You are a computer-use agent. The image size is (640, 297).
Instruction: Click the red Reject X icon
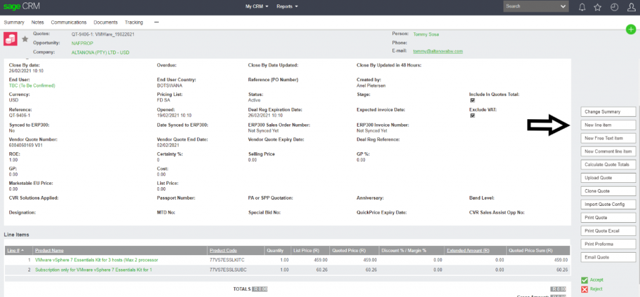pos(584,290)
